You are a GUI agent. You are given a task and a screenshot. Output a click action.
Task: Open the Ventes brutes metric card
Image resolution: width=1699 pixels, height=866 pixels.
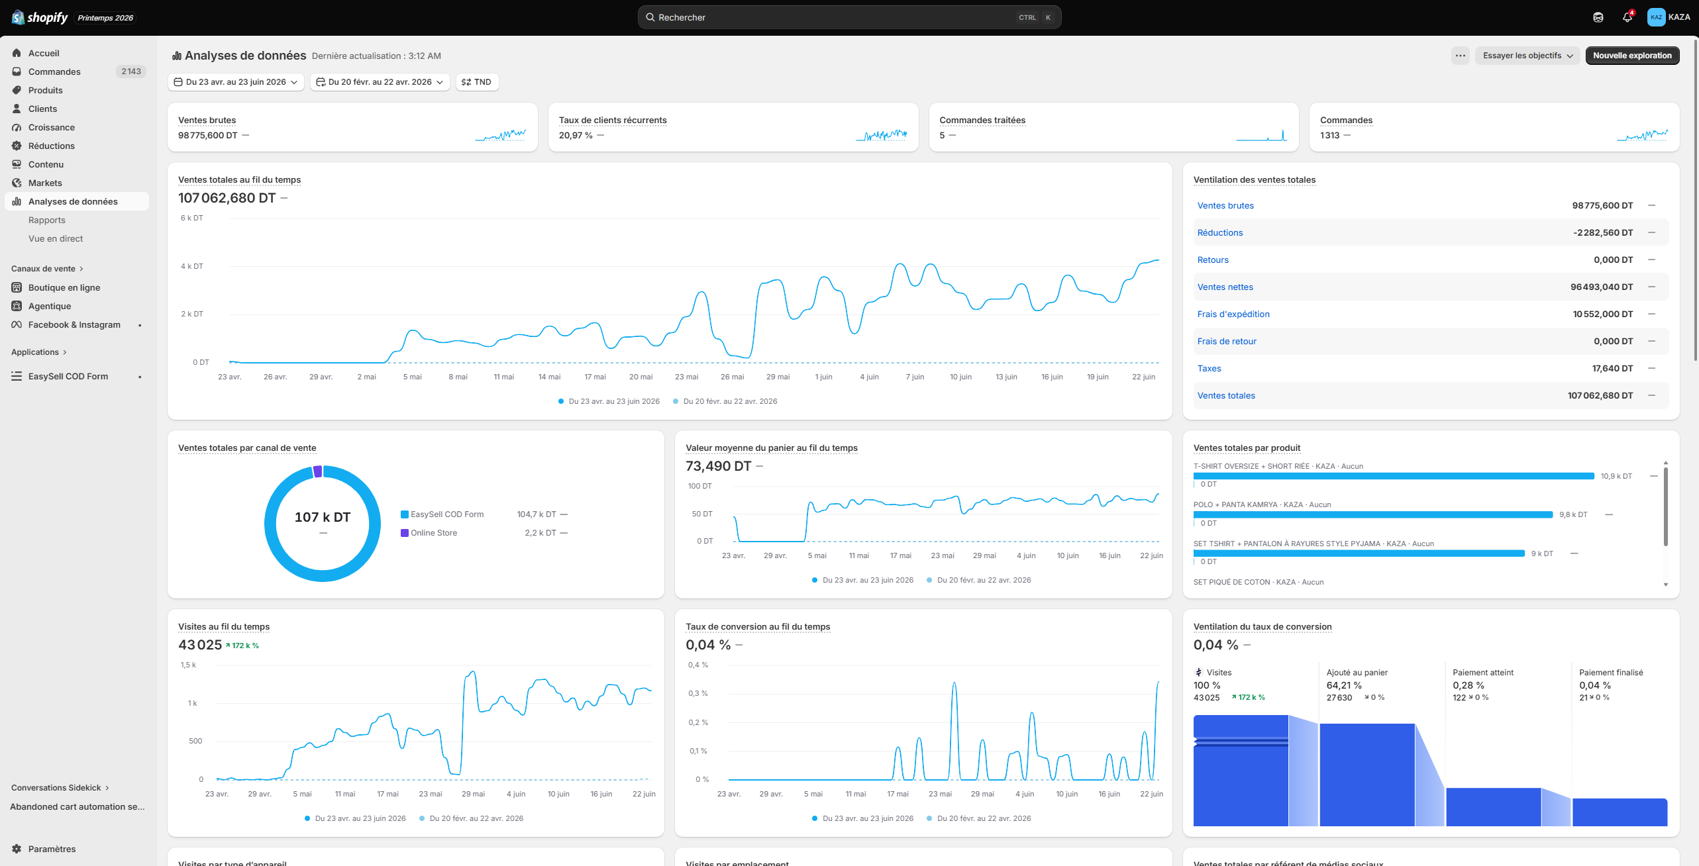(x=352, y=127)
